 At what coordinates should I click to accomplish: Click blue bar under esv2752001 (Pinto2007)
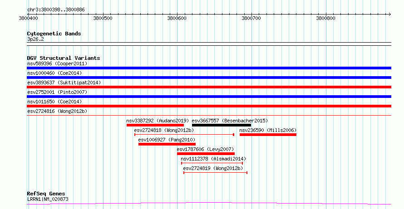(209, 97)
